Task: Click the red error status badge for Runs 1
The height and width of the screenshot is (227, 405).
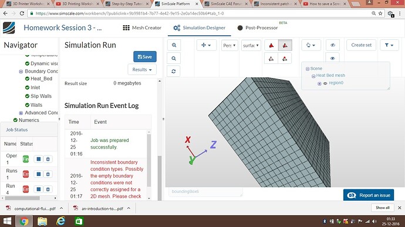Action: click(x=26, y=174)
